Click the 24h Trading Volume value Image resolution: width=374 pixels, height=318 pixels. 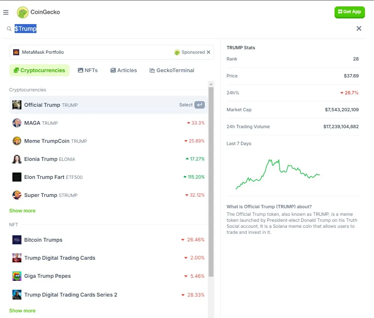(341, 127)
